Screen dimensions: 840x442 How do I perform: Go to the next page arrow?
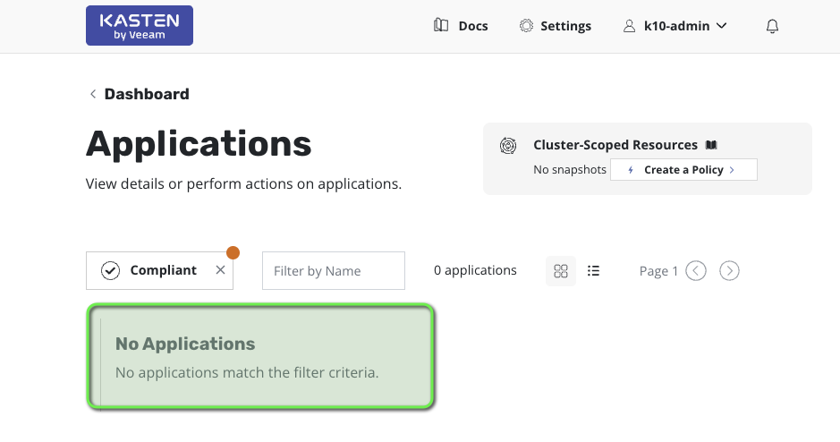click(x=729, y=271)
